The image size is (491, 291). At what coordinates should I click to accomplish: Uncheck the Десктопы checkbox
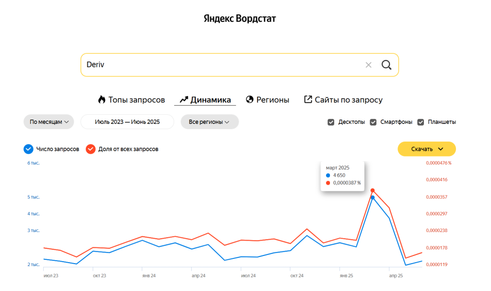pyautogui.click(x=331, y=122)
